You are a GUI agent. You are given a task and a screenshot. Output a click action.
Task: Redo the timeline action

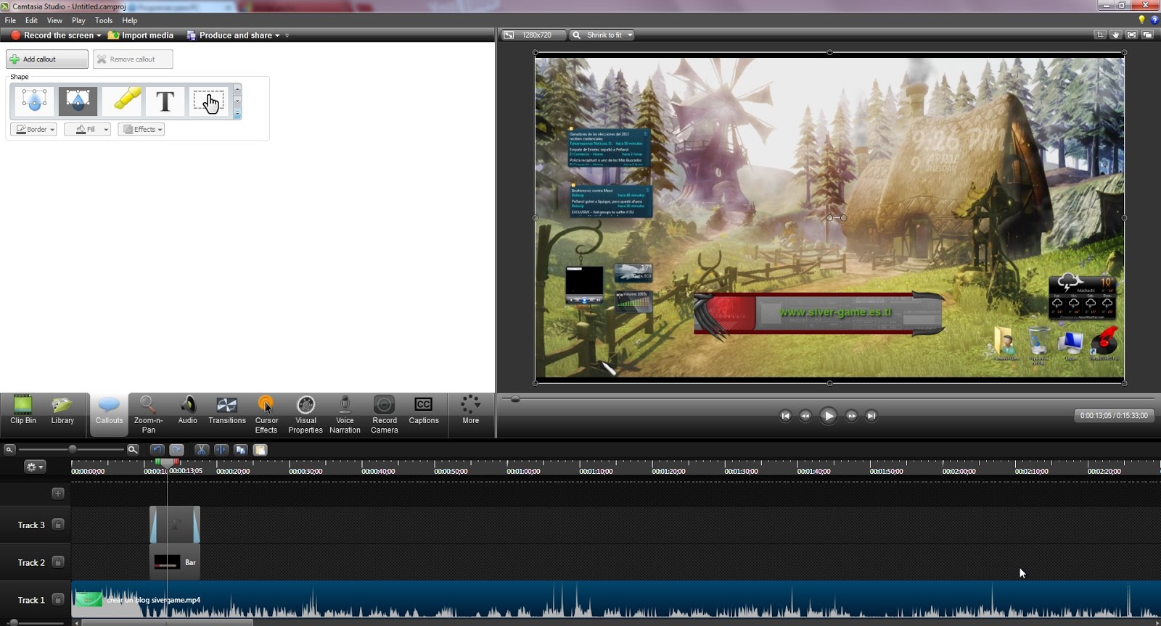point(176,450)
